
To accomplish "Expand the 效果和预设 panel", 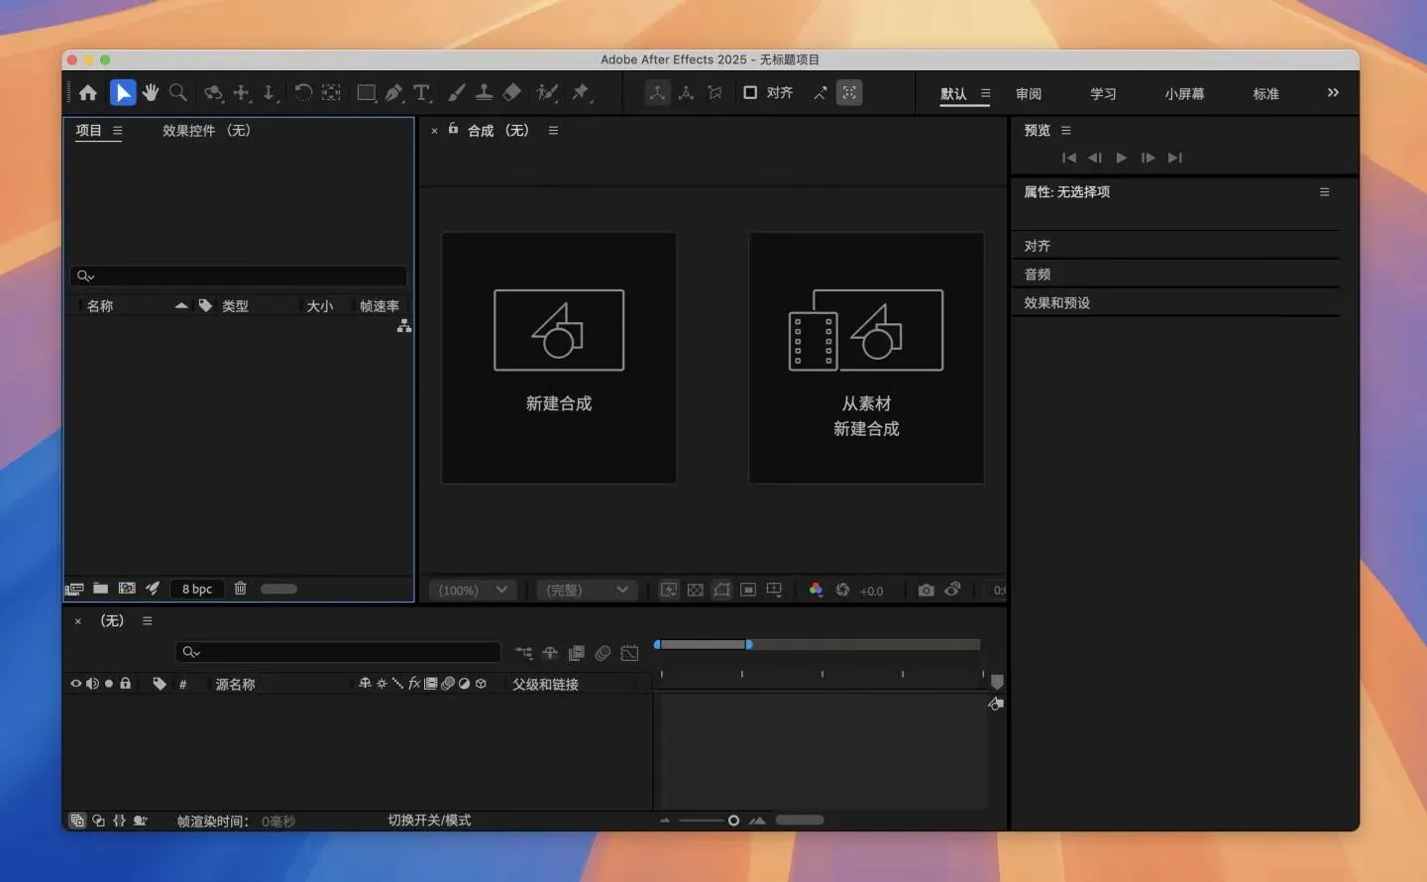I will point(1056,303).
